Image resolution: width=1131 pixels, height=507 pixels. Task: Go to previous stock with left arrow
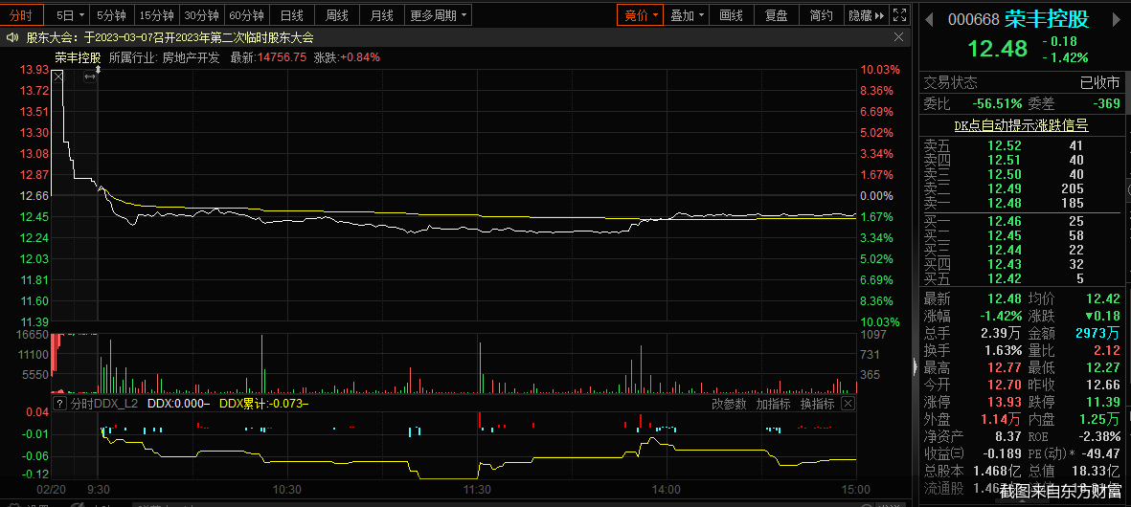coord(930,19)
